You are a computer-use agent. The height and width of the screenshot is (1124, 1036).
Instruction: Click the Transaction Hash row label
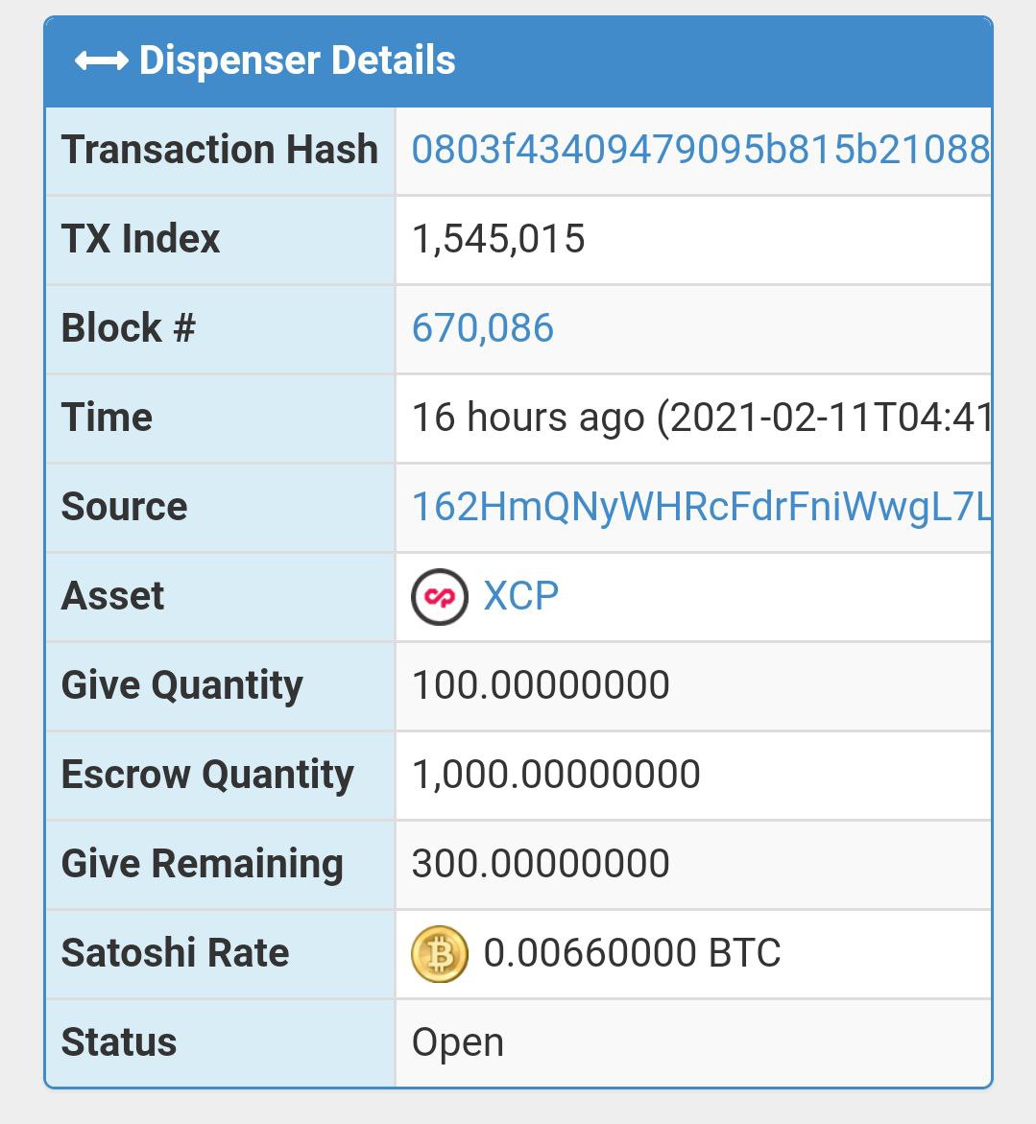[219, 149]
